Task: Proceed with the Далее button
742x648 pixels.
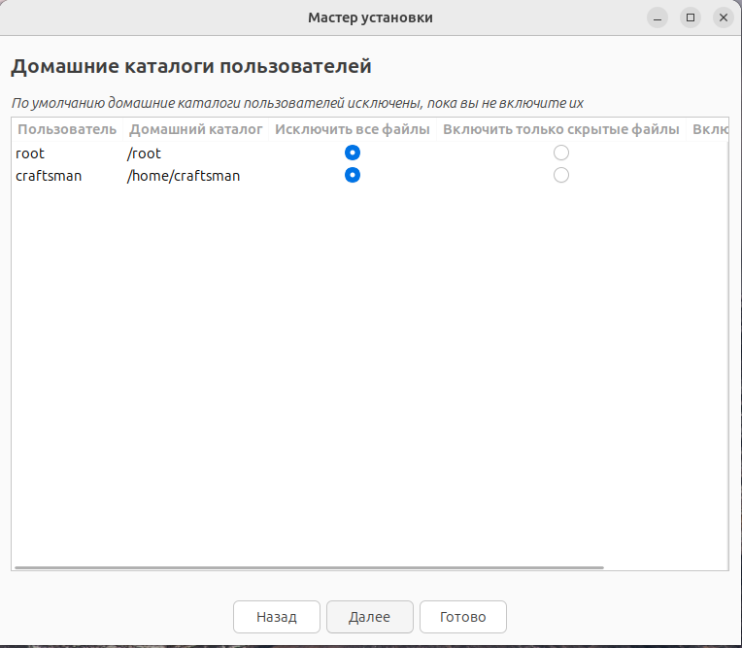Action: pyautogui.click(x=370, y=617)
